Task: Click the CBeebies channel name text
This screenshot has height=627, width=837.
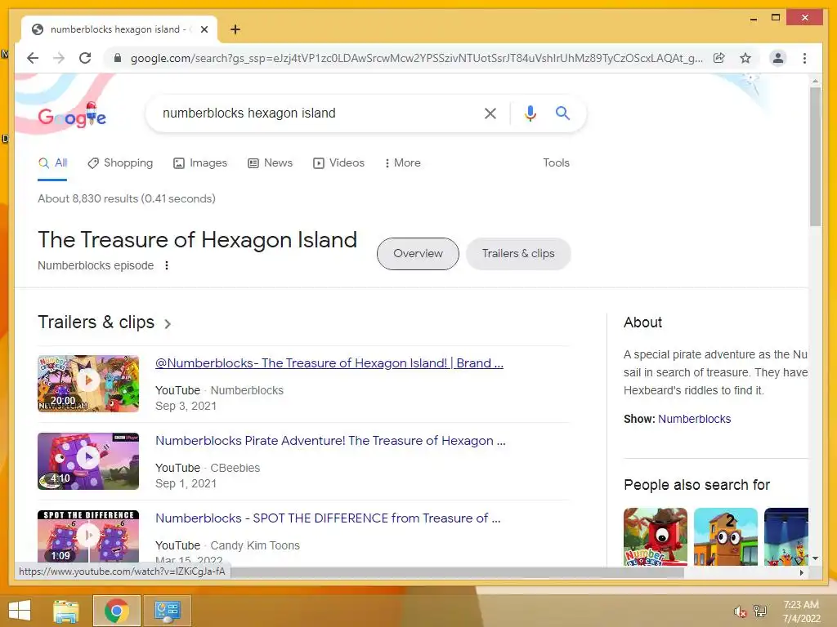Action: pyautogui.click(x=235, y=468)
